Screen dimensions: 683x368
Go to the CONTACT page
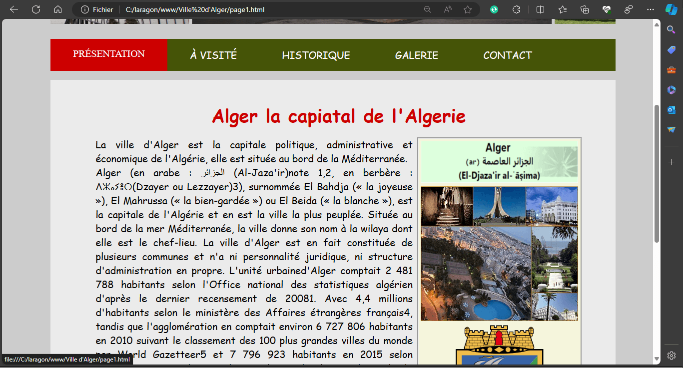click(508, 55)
